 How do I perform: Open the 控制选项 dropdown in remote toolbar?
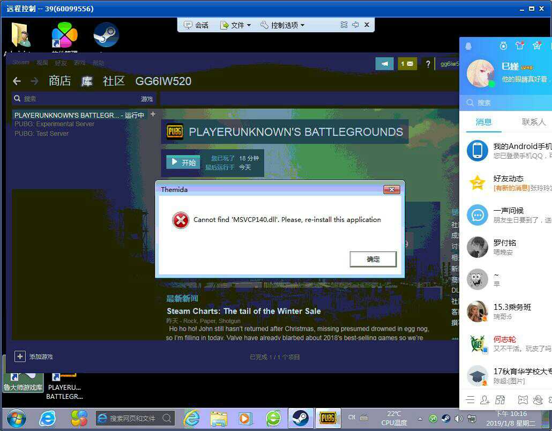tap(282, 25)
